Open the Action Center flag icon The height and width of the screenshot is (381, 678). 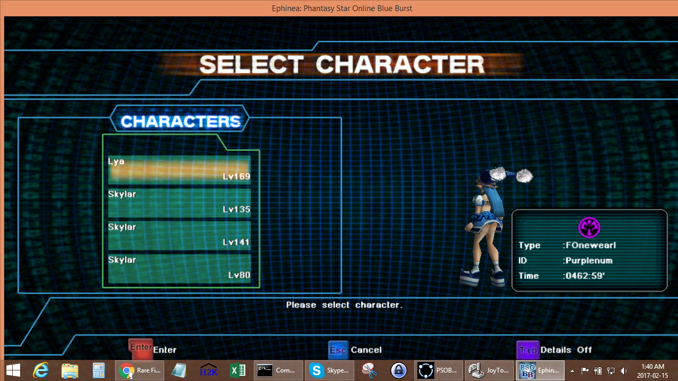pos(585,371)
